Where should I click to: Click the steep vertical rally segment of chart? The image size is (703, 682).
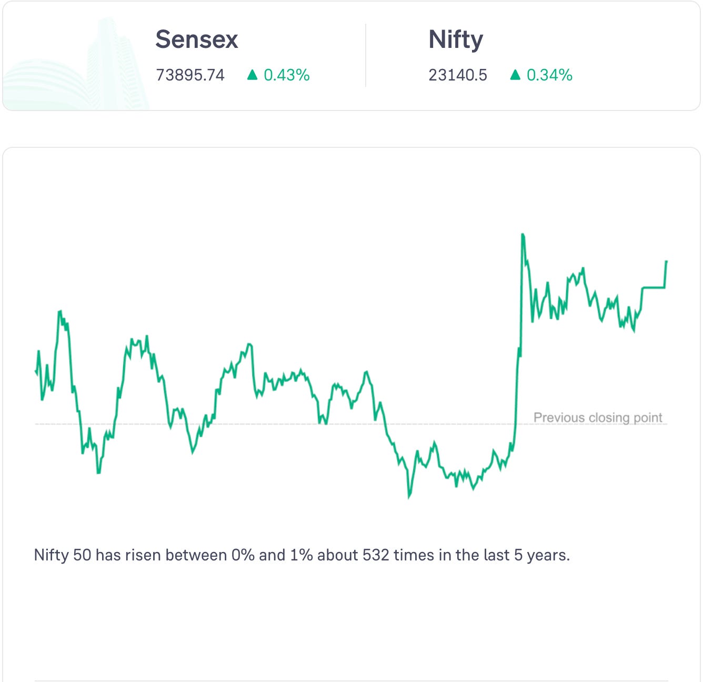pyautogui.click(x=518, y=342)
